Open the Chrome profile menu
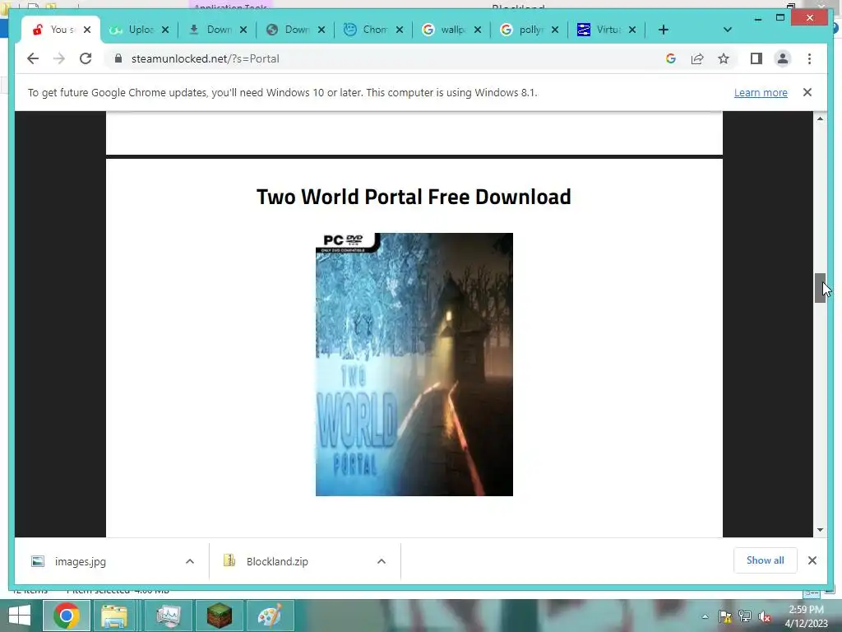This screenshot has height=632, width=842. pos(783,58)
